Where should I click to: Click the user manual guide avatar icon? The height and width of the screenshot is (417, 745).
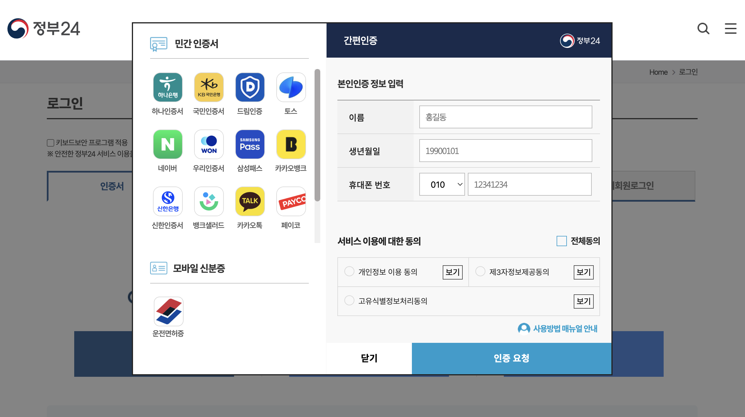tap(524, 329)
